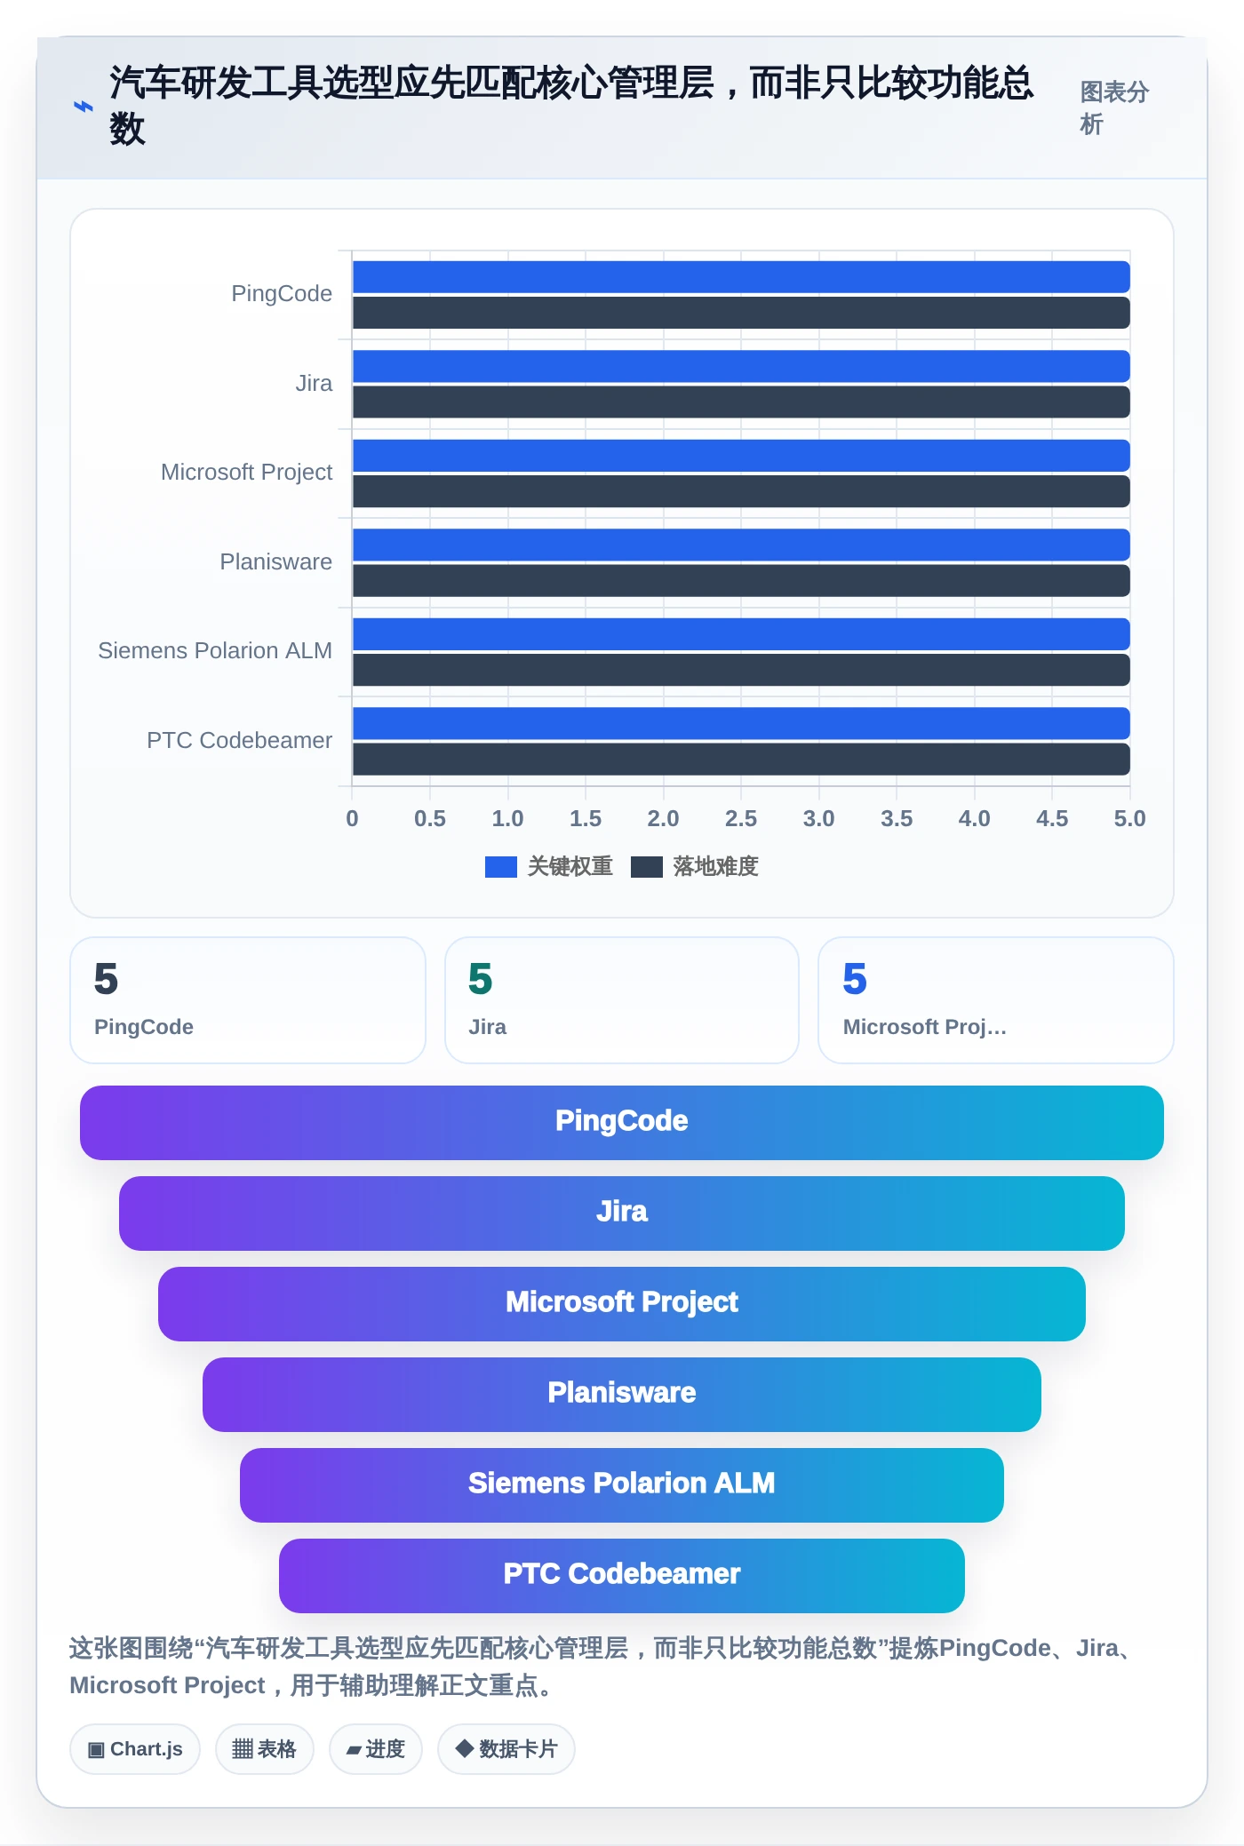Viewport: 1244px width, 1846px height.
Task: Click Siemens Polarion ALM's blue chart bar
Action: click(x=741, y=634)
